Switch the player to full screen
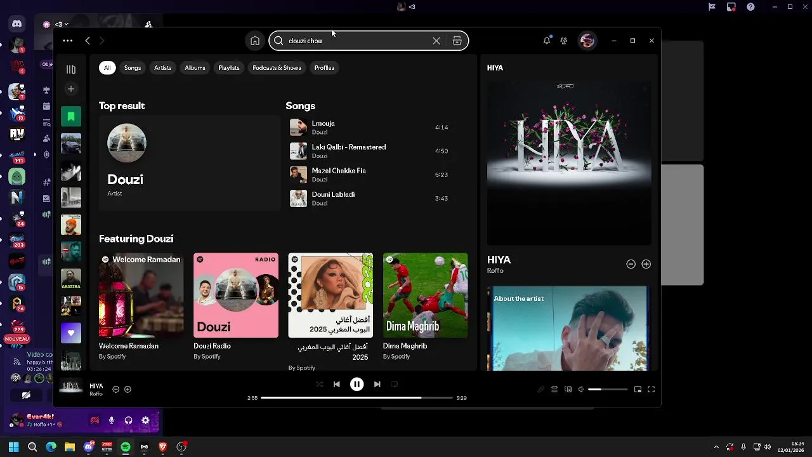 tap(651, 389)
